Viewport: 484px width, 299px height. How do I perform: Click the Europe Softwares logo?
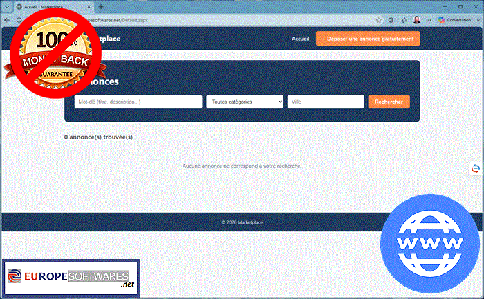point(71,278)
